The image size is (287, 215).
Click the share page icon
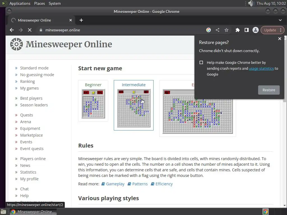tap(217, 30)
